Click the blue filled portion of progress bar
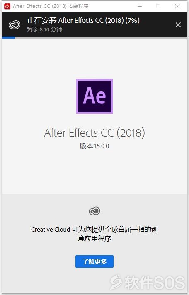The image size is (189, 295). tap(8, 38)
